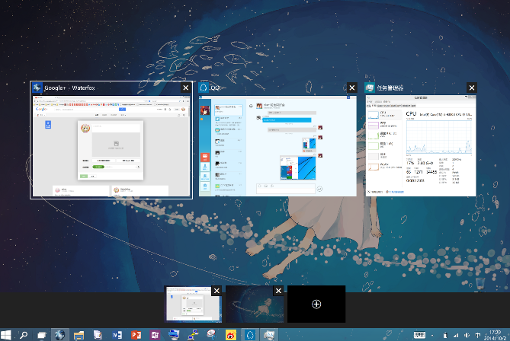Switch to the Google+ Waterfox window preview

(x=111, y=145)
